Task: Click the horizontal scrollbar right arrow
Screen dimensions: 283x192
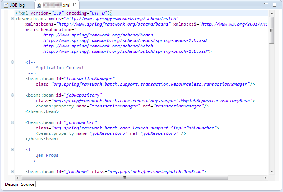Action: pyautogui.click(x=265, y=177)
